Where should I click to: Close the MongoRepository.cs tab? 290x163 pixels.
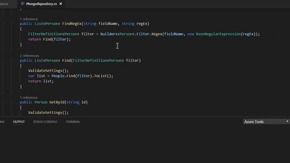tap(61, 4)
